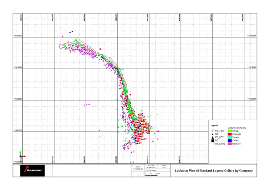
Task: Click the 'Colour by Company' legend heading
Action: pyautogui.click(x=237, y=128)
